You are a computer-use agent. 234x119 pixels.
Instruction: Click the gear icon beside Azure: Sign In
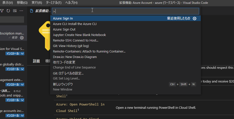click(x=194, y=18)
